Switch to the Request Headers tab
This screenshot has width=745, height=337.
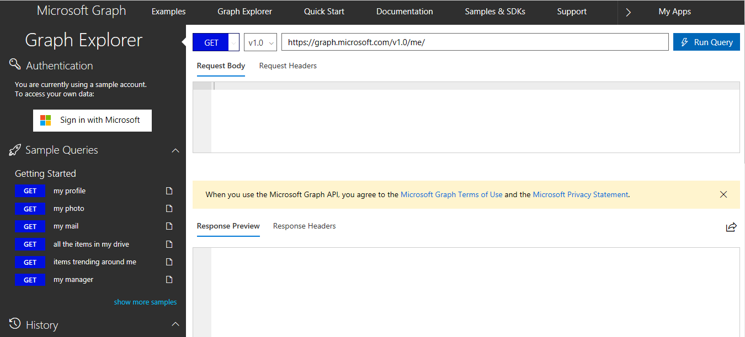[x=288, y=66]
